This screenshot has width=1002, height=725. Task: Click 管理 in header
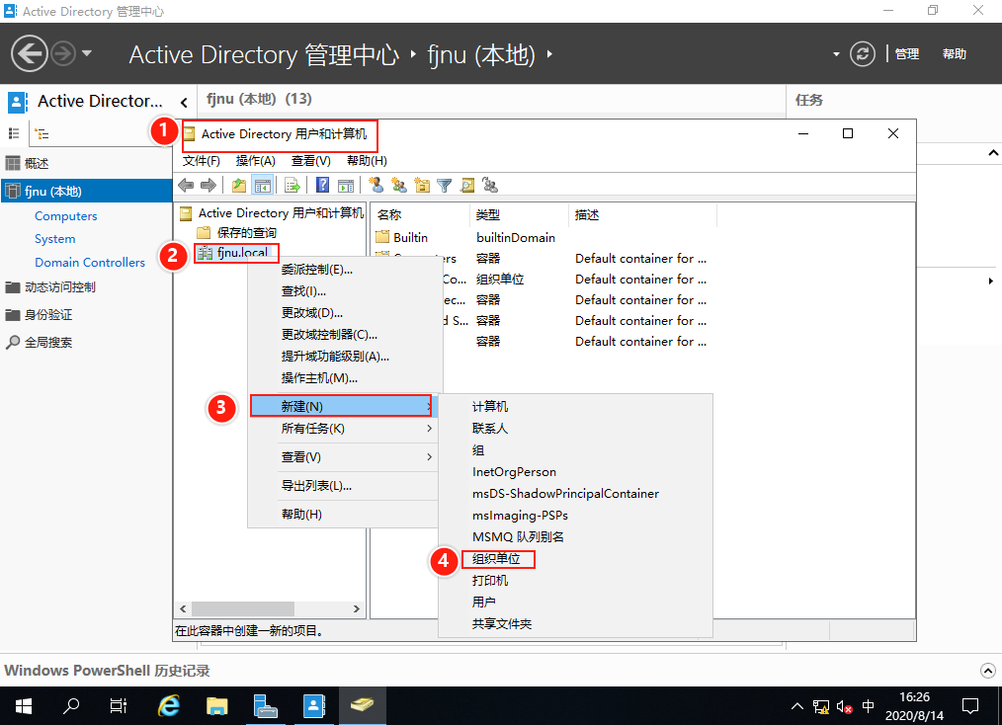point(907,54)
